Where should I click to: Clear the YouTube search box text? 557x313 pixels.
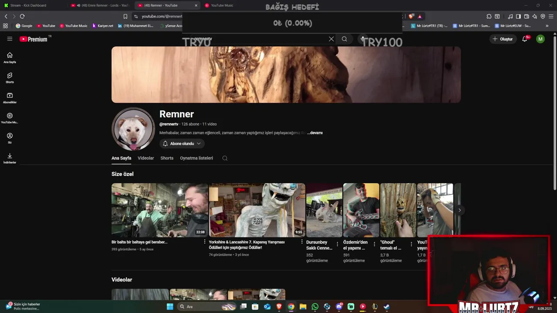(x=331, y=39)
